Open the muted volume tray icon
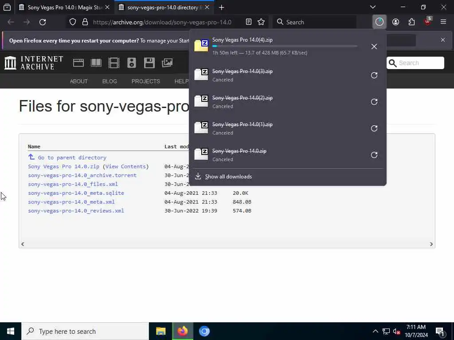454x340 pixels. 396,331
